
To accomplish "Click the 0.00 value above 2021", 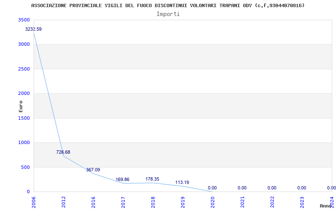I will (x=242, y=188).
